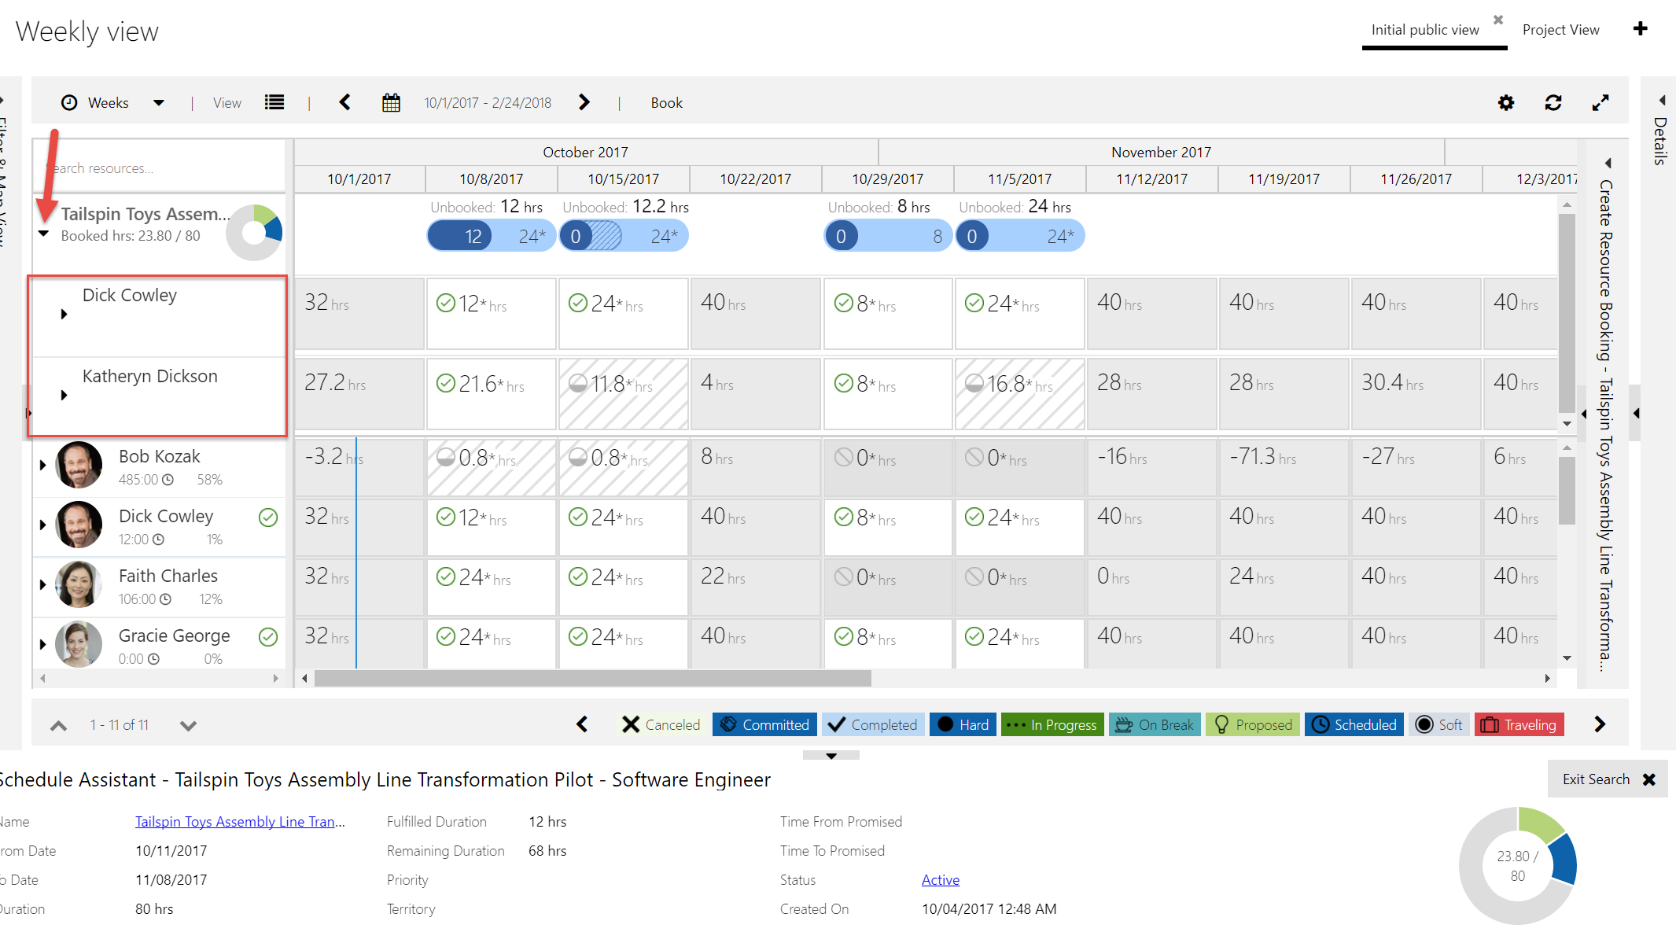This screenshot has height=943, width=1676.
Task: Switch to the Project View tab
Action: pyautogui.click(x=1560, y=30)
